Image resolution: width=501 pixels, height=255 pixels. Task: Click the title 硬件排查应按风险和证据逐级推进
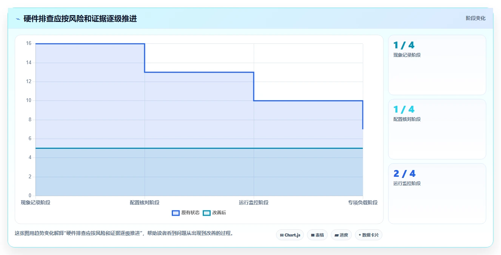pyautogui.click(x=80, y=19)
